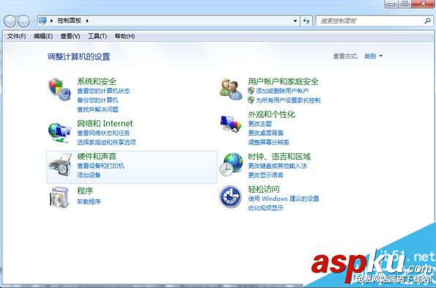This screenshot has width=436, height=288.
Task: Click 使用 Windows 建议的设置 link
Action: coord(284,199)
